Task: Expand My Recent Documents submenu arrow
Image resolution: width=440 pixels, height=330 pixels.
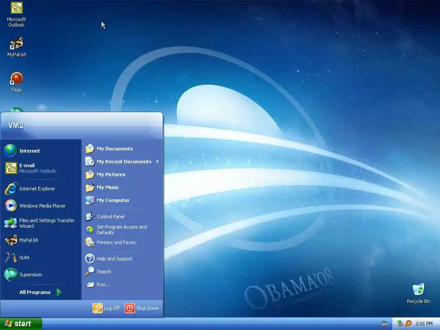Action: tap(157, 162)
